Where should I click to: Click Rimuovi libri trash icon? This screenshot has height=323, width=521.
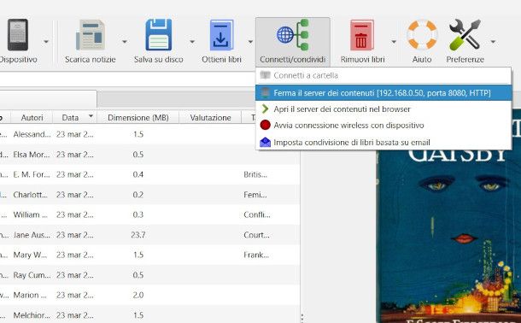(x=362, y=35)
